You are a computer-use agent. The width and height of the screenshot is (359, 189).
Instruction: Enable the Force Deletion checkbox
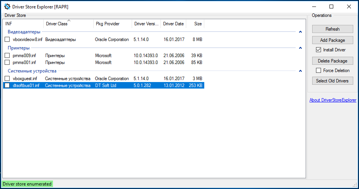318,71
